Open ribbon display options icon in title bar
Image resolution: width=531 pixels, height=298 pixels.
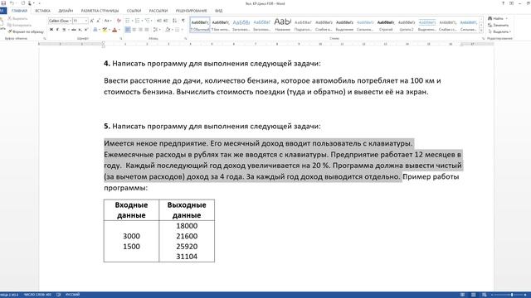(511, 3)
